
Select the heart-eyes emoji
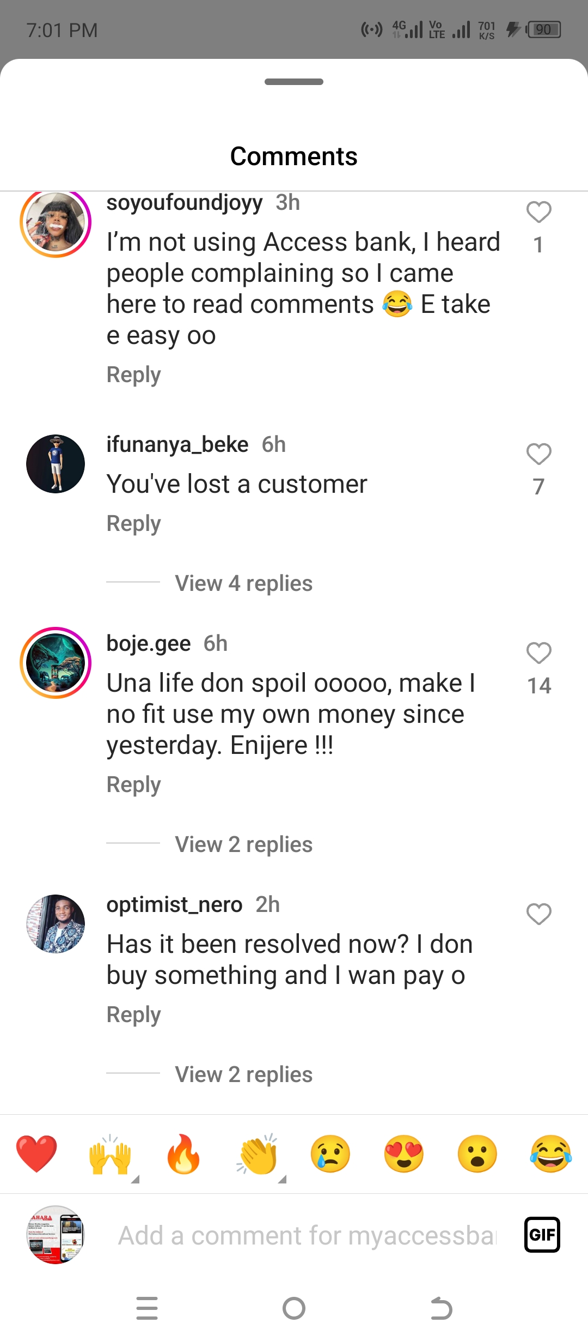404,1153
